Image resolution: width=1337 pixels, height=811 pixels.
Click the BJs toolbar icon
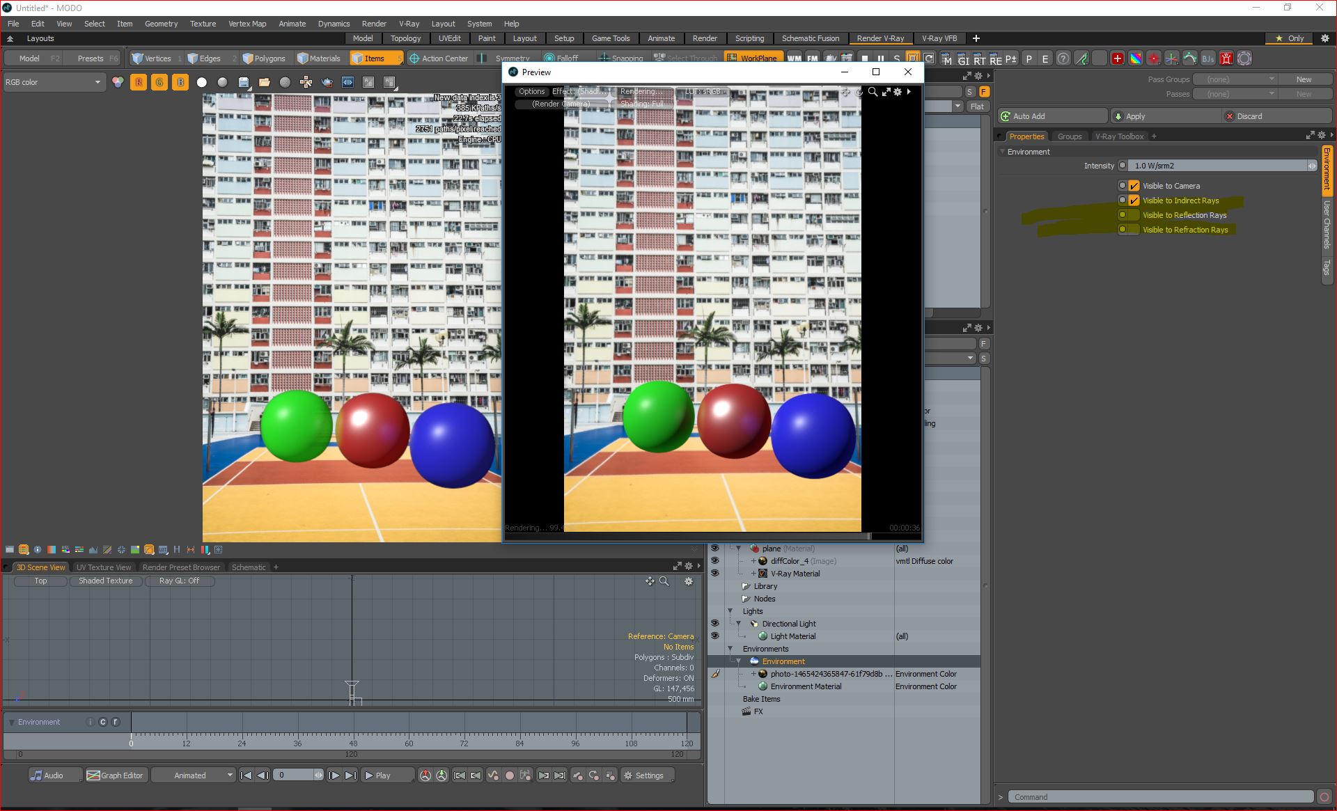[1208, 58]
